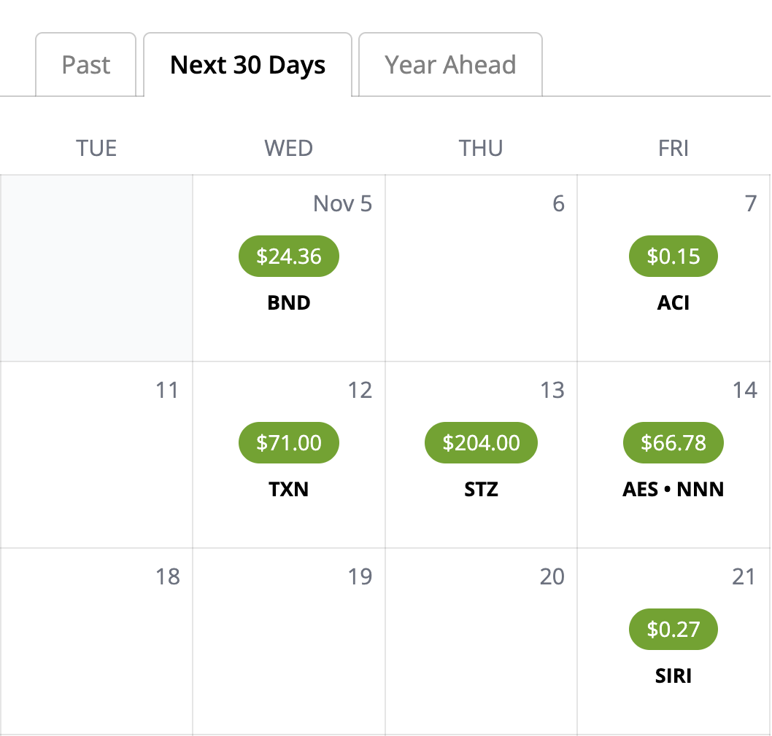Select the ACI $0.15 dividend badge
The width and height of the screenshot is (772, 736).
point(673,257)
